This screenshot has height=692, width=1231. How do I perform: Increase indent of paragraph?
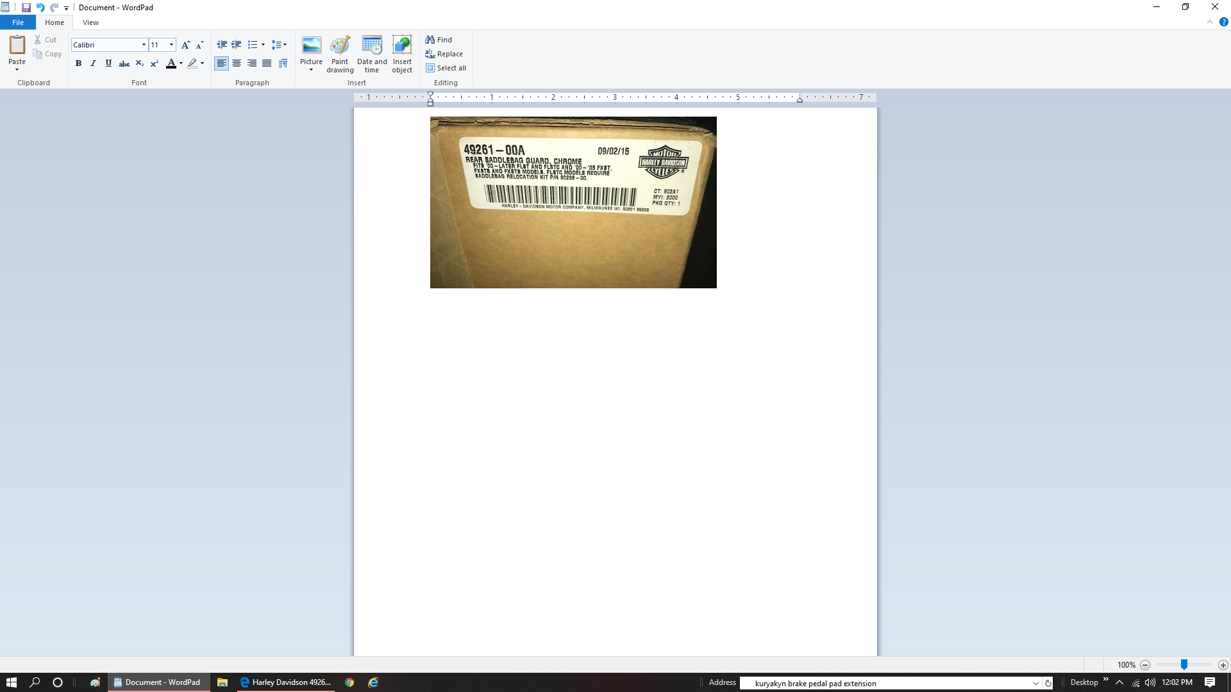point(237,45)
